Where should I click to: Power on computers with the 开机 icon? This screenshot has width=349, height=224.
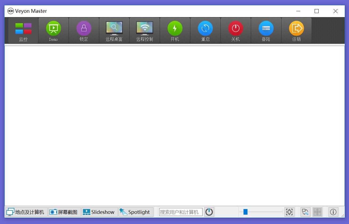click(175, 30)
